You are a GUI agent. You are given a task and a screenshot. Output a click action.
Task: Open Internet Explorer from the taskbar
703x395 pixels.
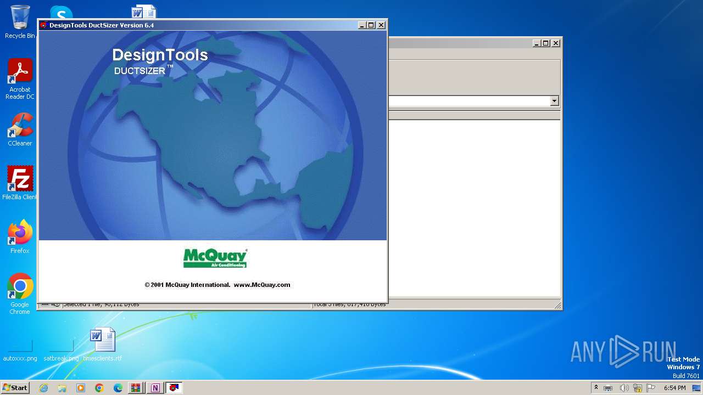point(43,388)
